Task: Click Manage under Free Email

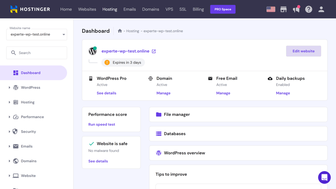Action: pos(223,93)
